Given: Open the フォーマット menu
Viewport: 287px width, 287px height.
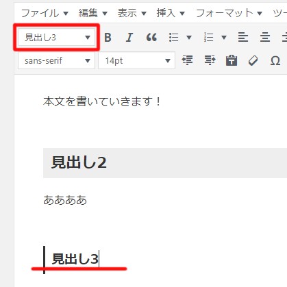Looking at the screenshot, I should (x=229, y=13).
